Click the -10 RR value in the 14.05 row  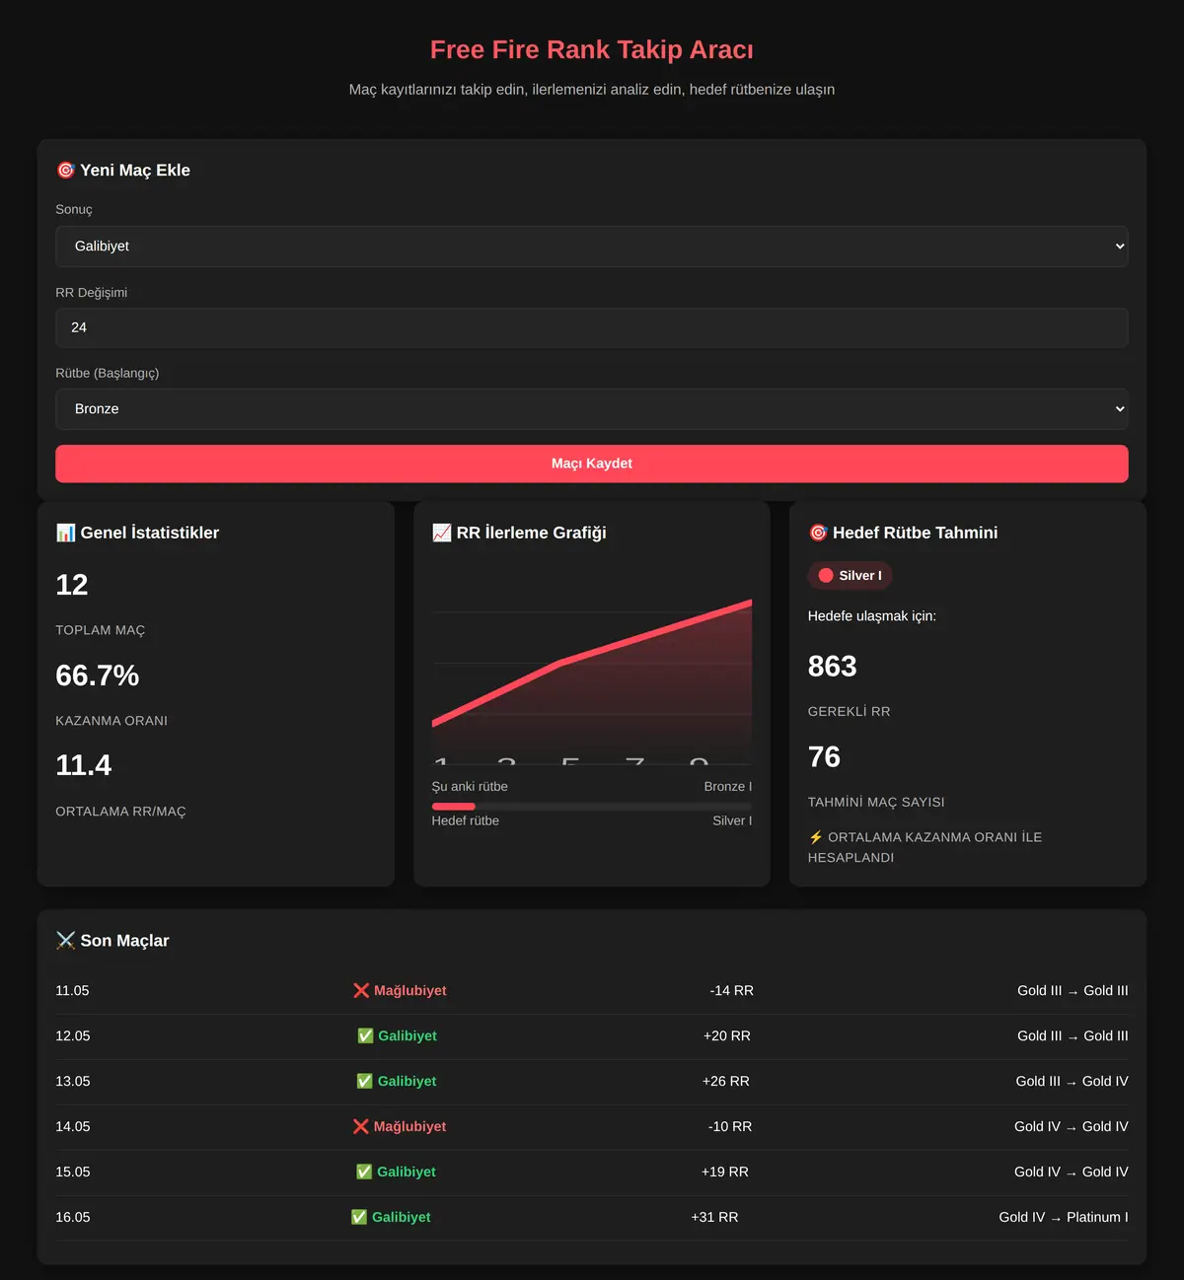point(730,1126)
